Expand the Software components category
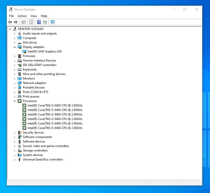Screen dimensions: 210x193 (15, 137)
